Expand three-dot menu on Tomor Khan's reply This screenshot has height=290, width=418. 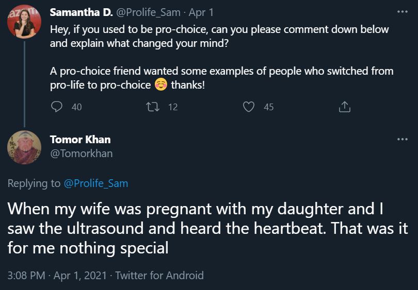(x=402, y=140)
